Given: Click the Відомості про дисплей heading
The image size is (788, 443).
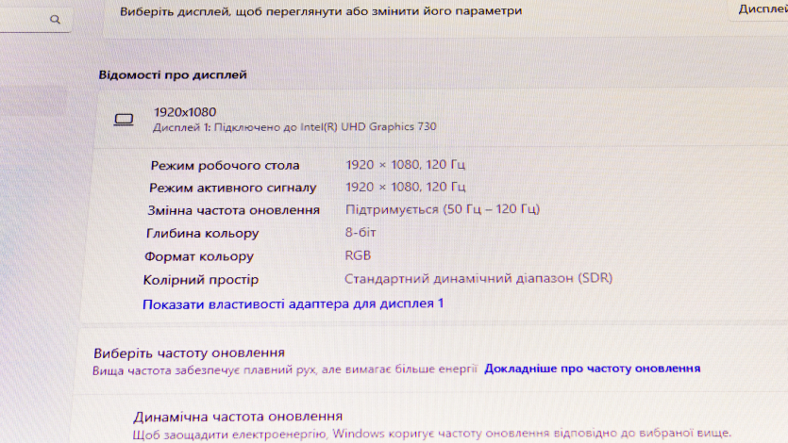Looking at the screenshot, I should pyautogui.click(x=173, y=74).
